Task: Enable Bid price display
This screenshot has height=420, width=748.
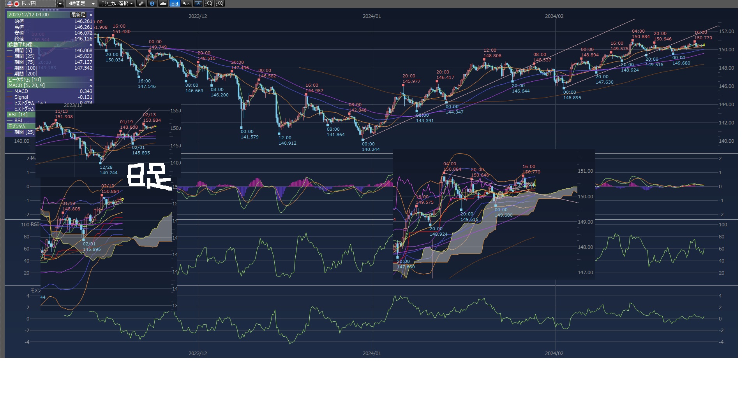Action: coord(175,3)
